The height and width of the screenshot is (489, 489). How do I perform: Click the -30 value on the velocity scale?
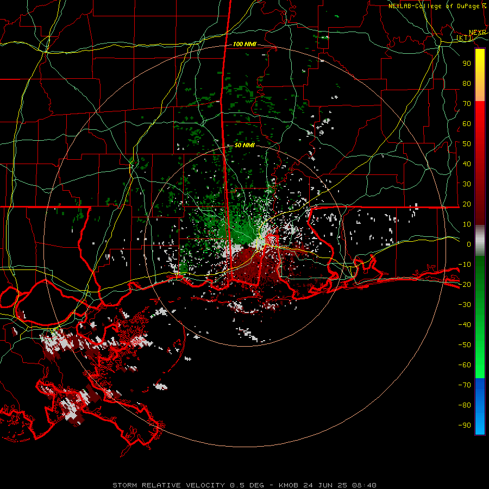pos(465,305)
